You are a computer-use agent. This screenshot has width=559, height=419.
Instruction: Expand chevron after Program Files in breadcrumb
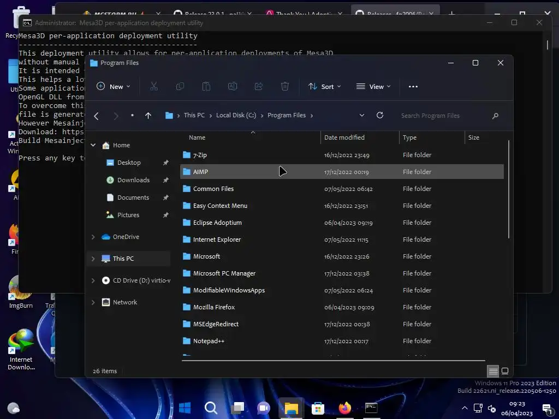point(312,116)
